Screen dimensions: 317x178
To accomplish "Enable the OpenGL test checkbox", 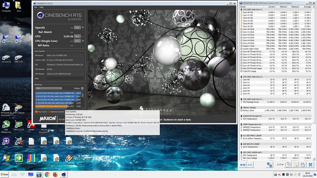I will coord(83,28).
